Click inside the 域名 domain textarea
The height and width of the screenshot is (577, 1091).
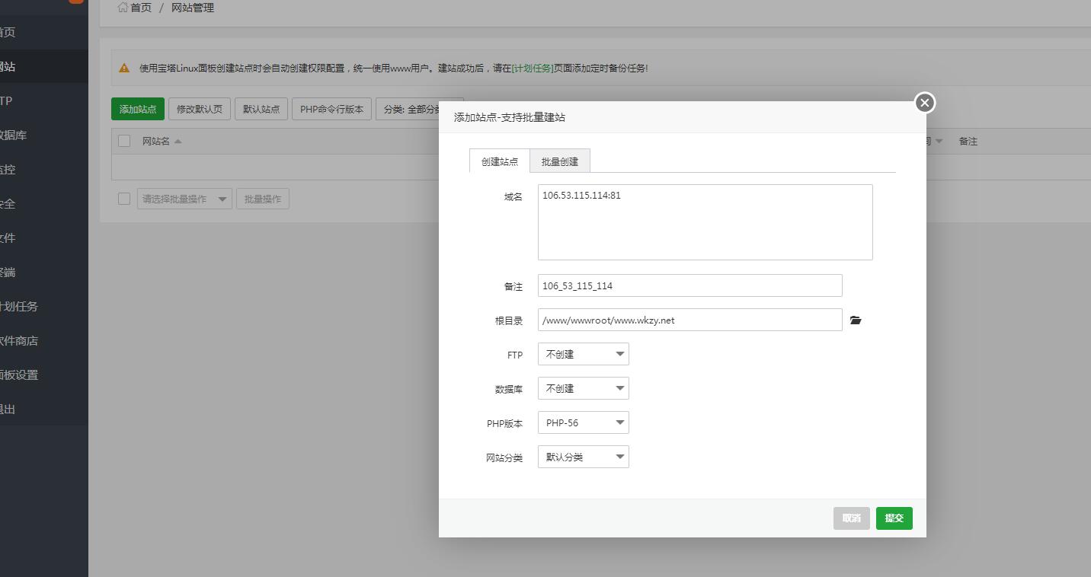pos(705,222)
